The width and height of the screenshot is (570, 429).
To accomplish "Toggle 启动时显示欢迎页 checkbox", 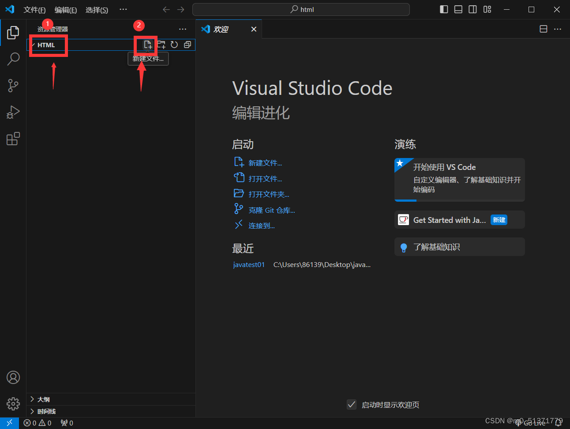I will click(x=352, y=405).
